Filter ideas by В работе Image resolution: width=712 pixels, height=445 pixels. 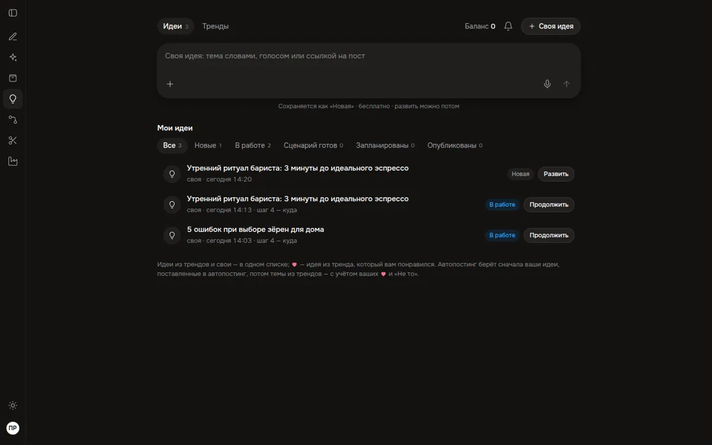253,145
